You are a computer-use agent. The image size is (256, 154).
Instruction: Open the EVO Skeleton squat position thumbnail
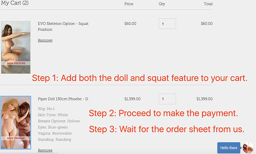coord(16,47)
